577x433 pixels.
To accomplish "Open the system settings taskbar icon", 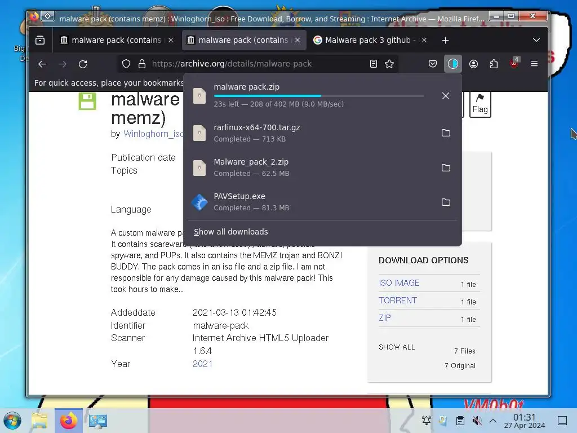I will point(97,421).
